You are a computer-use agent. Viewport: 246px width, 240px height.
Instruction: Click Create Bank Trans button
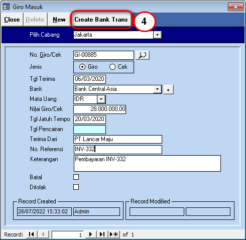(101, 20)
